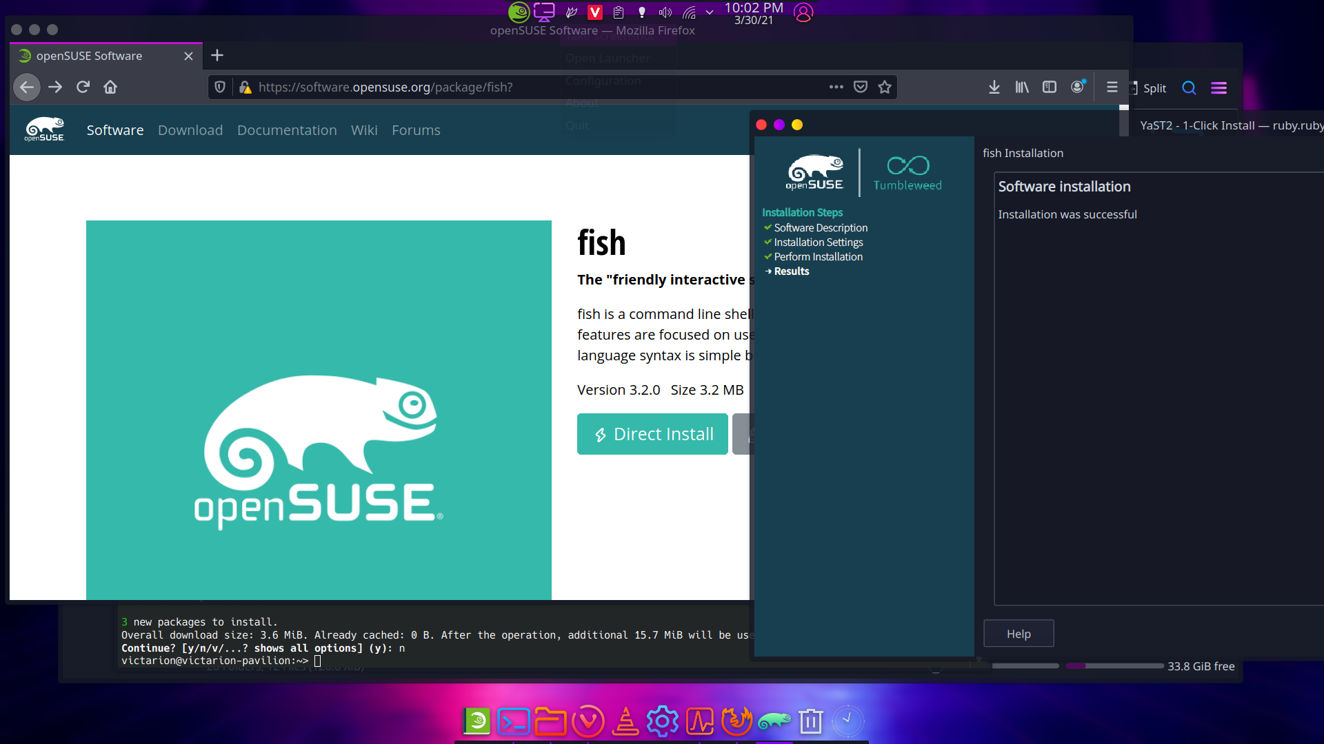1324x744 pixels.
Task: Open Firefox hamburger menu
Action: click(1112, 87)
